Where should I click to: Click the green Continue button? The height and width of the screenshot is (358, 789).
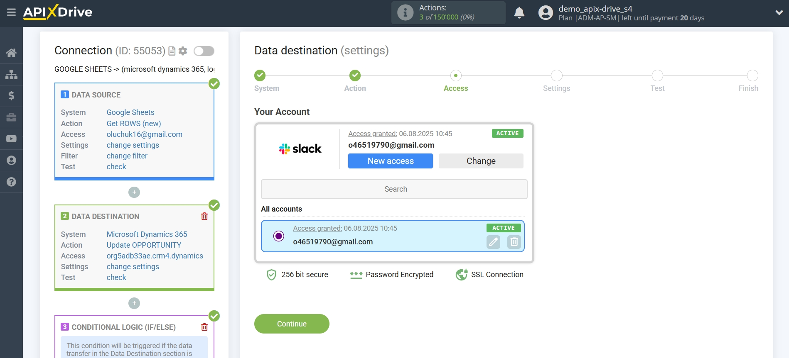coord(292,324)
